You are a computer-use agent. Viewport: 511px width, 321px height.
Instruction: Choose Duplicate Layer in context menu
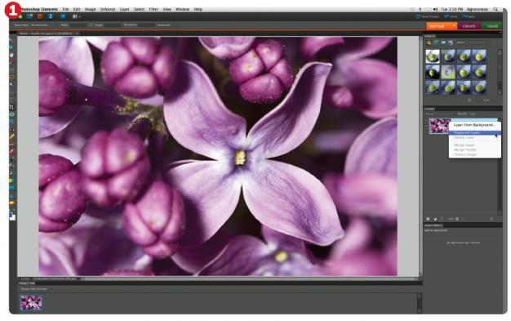475,132
